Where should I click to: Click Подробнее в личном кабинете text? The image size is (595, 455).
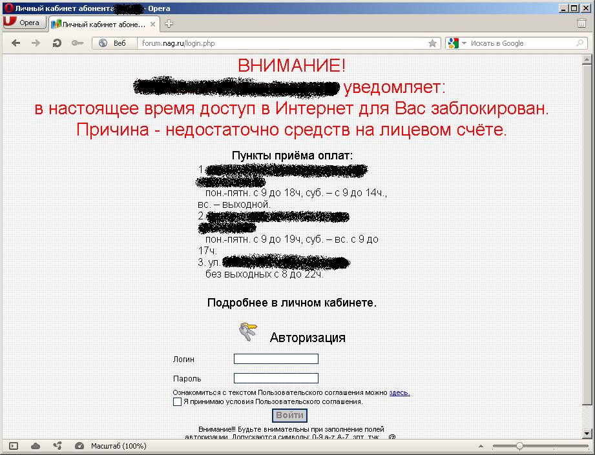[x=292, y=303]
